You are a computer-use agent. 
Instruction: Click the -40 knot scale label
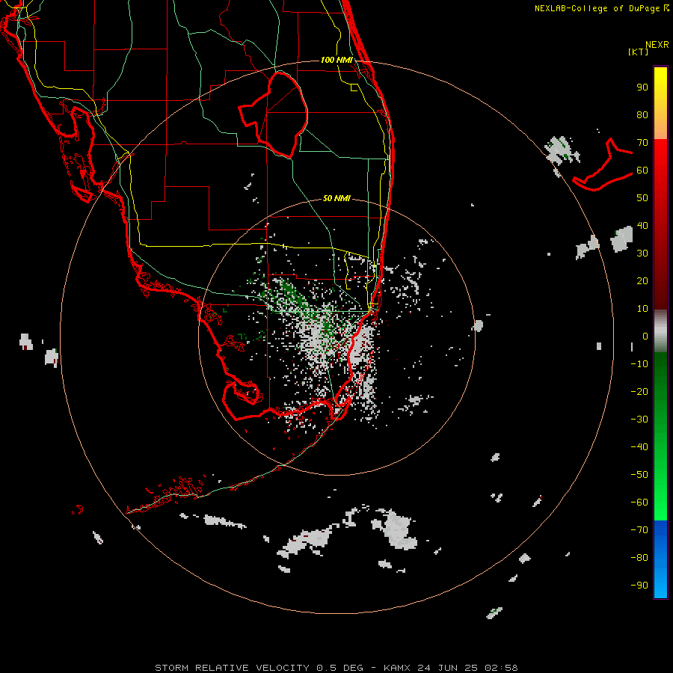pos(639,447)
